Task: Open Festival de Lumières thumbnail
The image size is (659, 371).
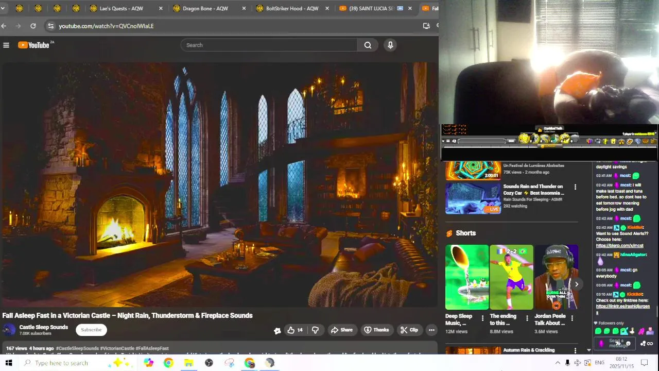Action: pyautogui.click(x=473, y=170)
